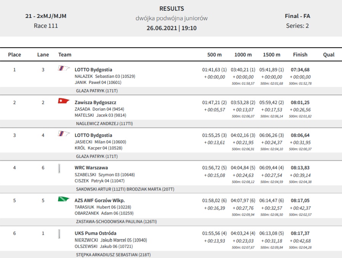Click coach NAGLEWICZ ANDRZEJ (117TI)
342x258 pixels.
click(x=104, y=123)
